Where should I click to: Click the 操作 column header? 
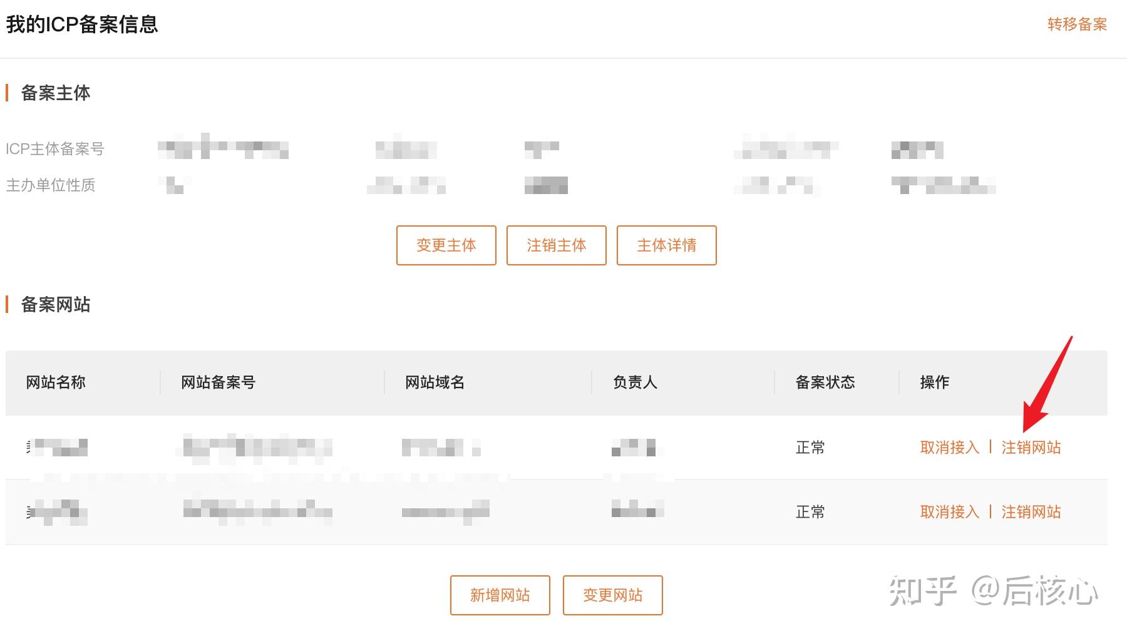coord(934,382)
